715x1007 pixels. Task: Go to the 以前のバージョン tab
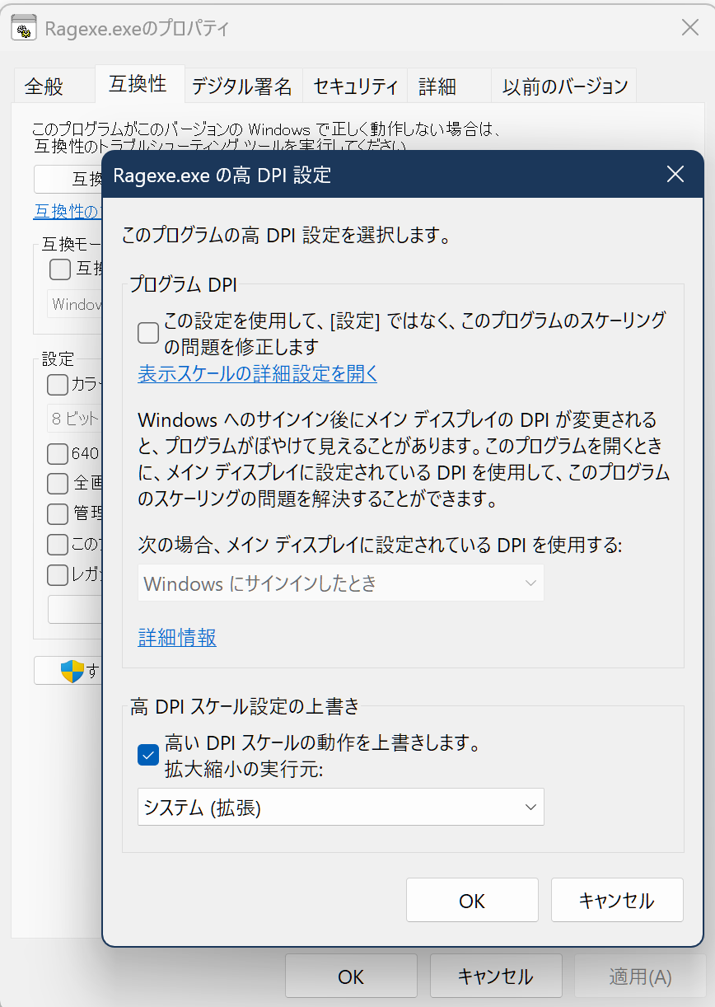click(565, 87)
